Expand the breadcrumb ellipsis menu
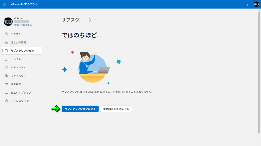 click(x=96, y=20)
